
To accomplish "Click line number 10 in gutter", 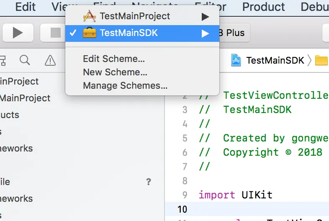I will [x=182, y=209].
